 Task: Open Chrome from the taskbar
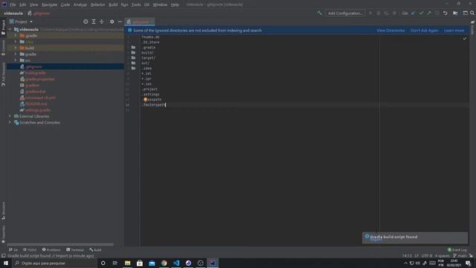pyautogui.click(x=164, y=263)
